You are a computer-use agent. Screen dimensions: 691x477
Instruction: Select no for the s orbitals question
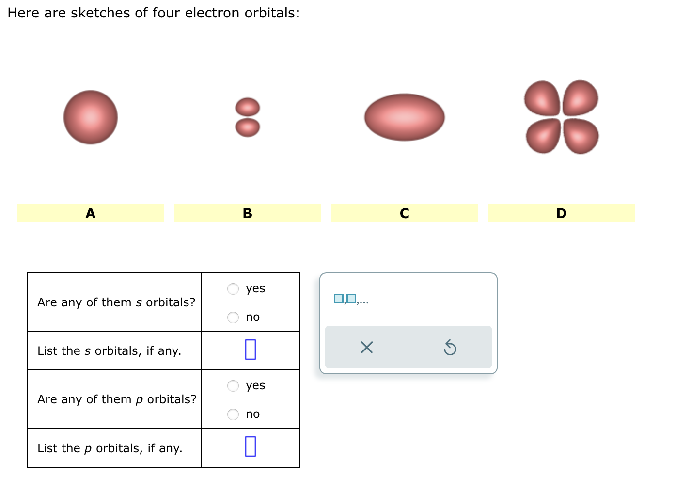point(233,317)
